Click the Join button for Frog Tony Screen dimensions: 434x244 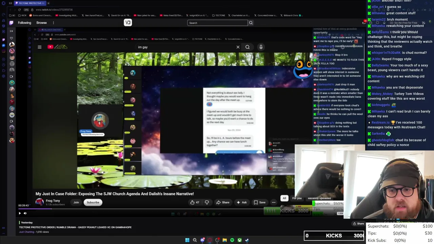point(76,202)
